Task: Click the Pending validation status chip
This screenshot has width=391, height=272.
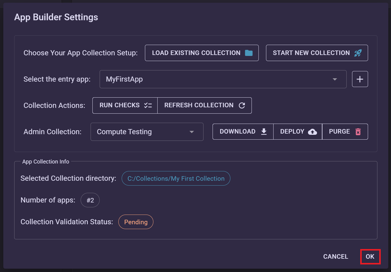Action: (x=136, y=222)
